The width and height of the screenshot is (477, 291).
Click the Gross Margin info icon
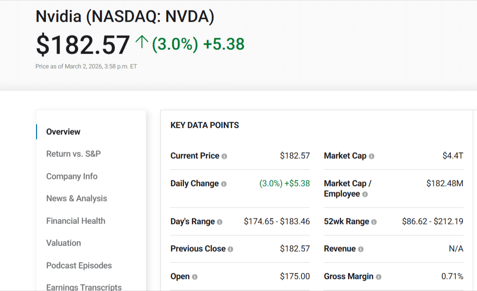(x=379, y=276)
